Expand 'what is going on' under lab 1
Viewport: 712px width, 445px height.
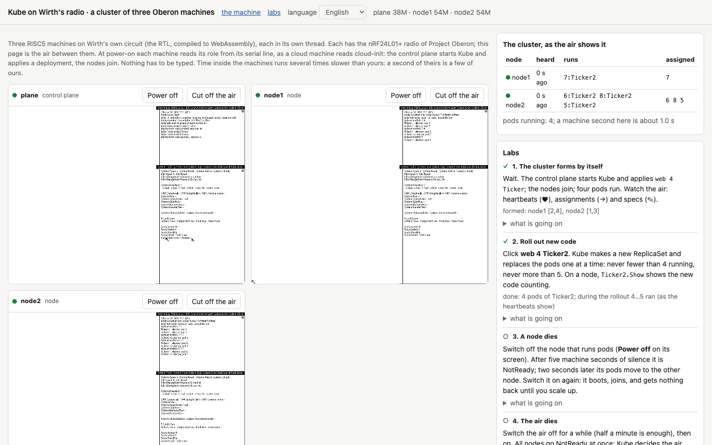coord(533,223)
